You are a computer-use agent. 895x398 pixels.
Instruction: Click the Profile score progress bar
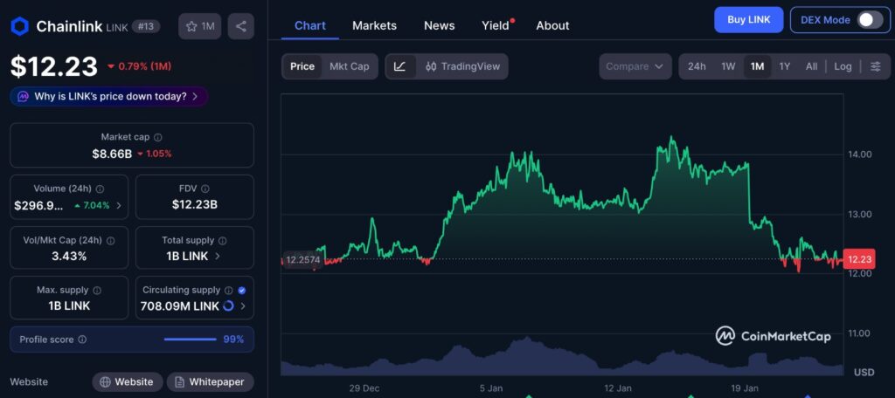[190, 340]
